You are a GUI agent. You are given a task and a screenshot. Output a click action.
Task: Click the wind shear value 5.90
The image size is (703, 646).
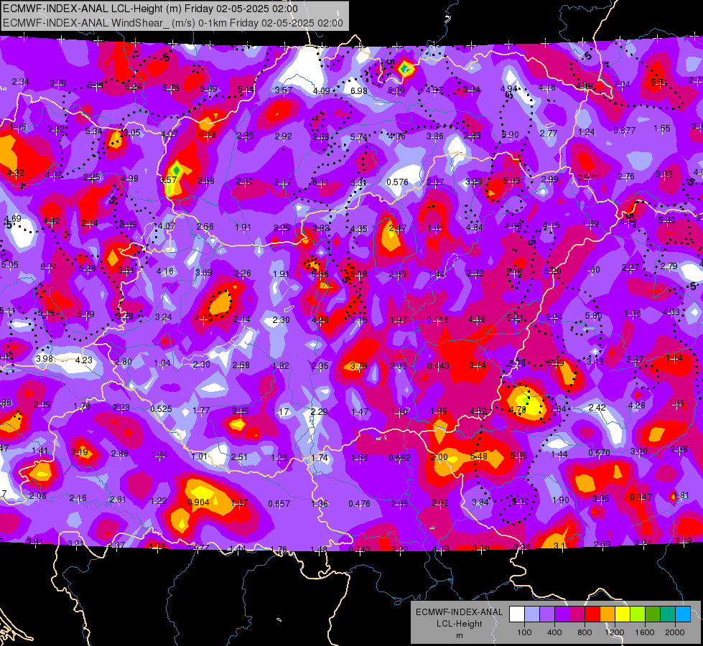pos(511,134)
